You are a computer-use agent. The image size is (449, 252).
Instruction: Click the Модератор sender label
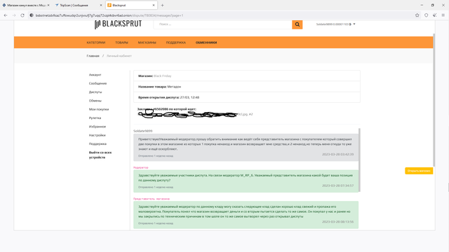[x=141, y=167]
